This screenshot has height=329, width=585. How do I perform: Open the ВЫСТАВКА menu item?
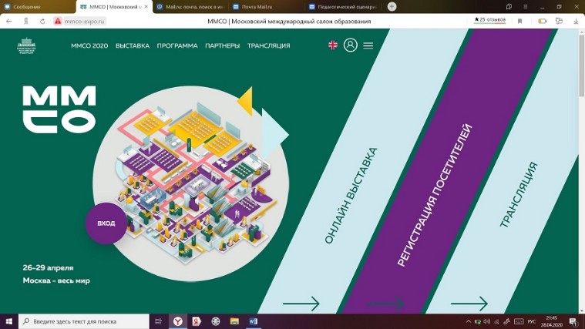click(133, 45)
